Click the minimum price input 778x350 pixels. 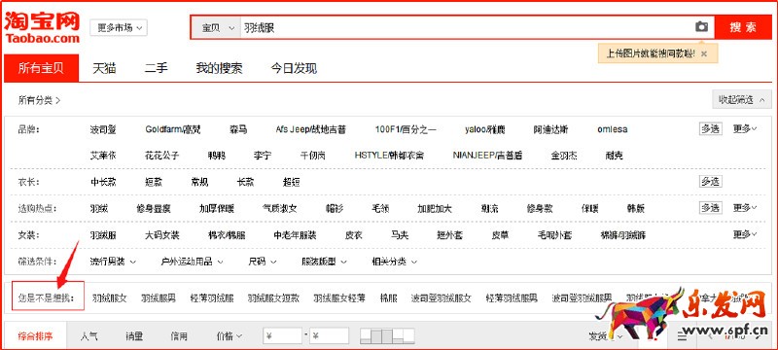click(282, 336)
